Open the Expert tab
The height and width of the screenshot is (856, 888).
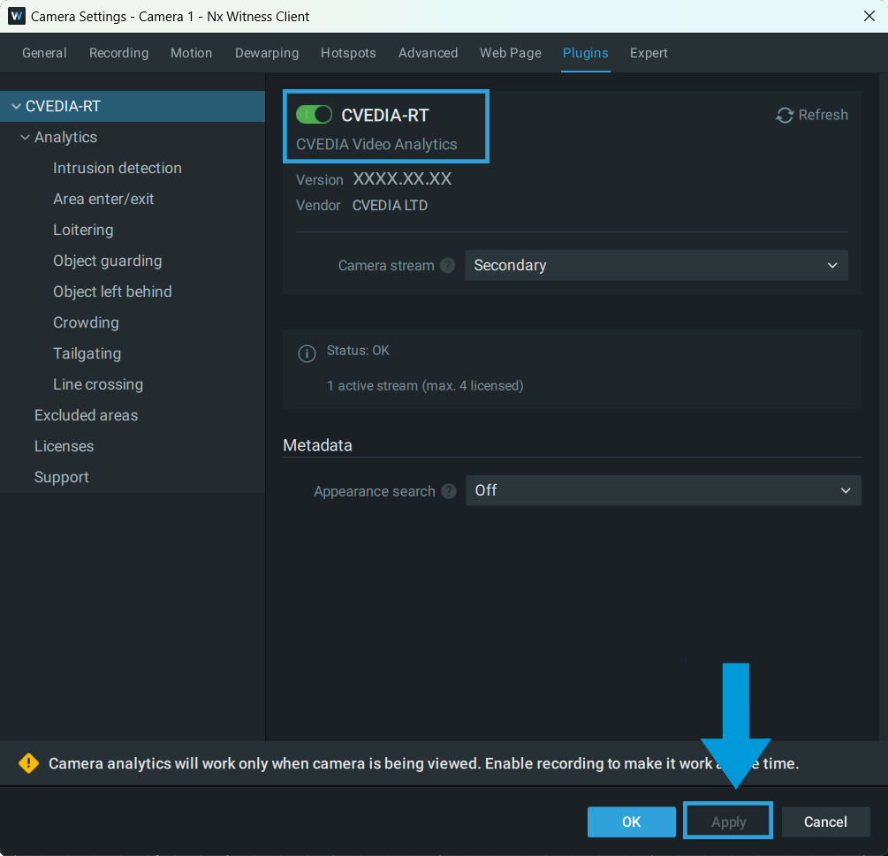click(x=649, y=53)
